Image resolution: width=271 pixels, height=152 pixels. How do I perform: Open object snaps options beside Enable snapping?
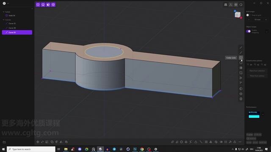(x=266, y=32)
